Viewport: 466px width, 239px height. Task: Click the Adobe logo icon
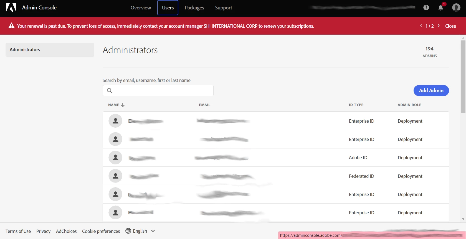pos(11,7)
